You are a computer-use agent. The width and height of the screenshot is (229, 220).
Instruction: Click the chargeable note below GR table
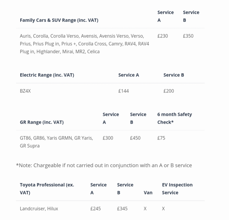[x=104, y=165]
